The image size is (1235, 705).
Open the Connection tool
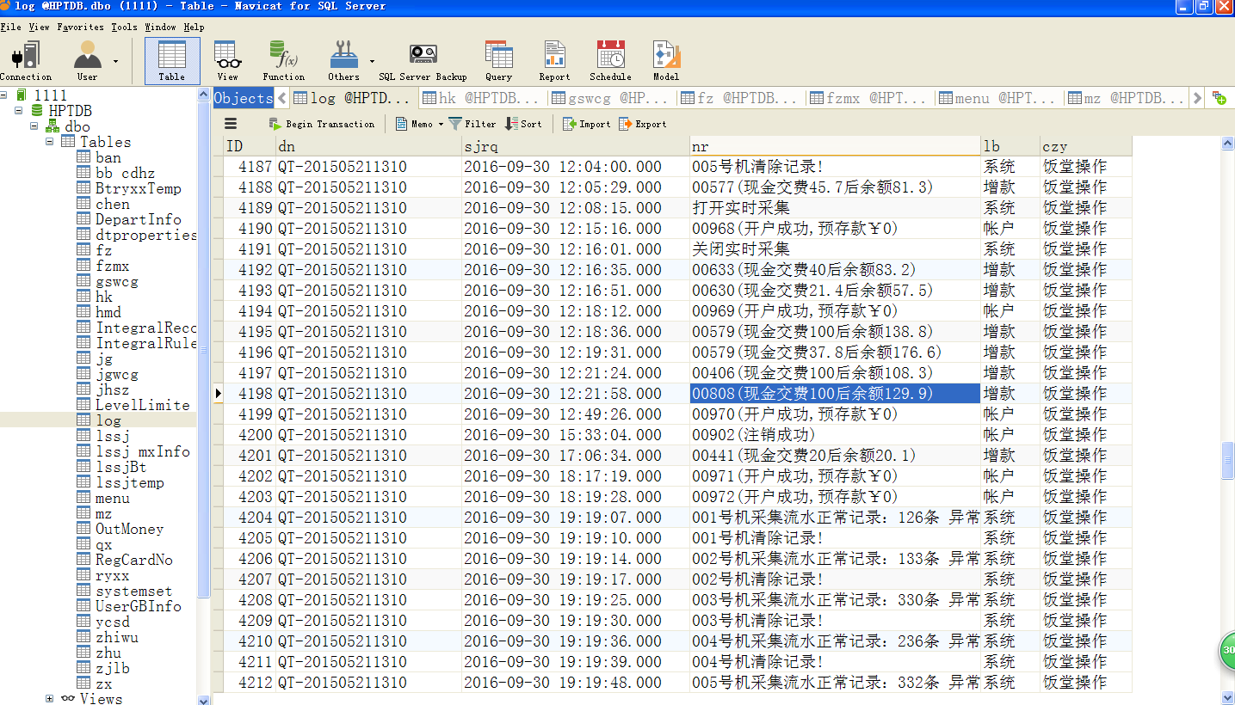coord(25,60)
